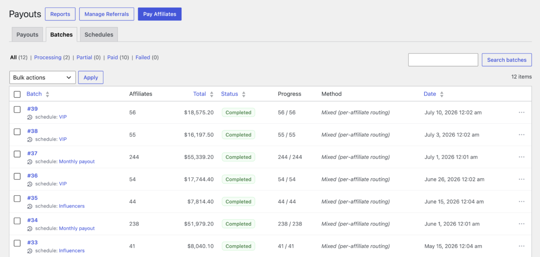Sort the table by Status column header
This screenshot has height=257, width=540.
coord(229,94)
